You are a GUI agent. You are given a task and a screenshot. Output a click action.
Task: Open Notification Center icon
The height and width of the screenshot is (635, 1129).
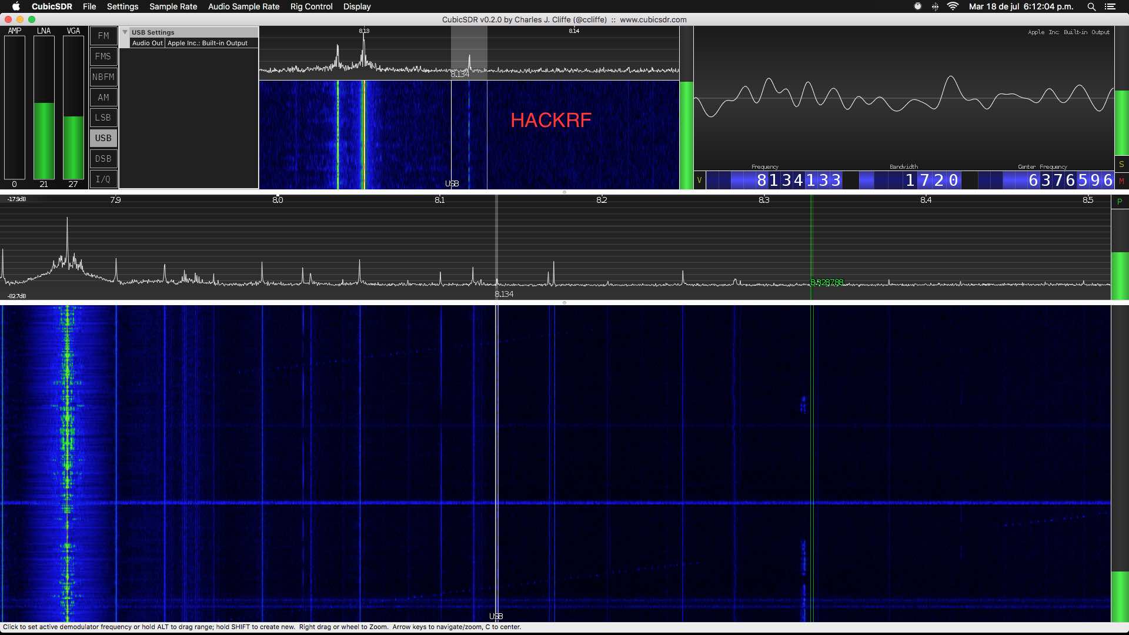[1110, 6]
